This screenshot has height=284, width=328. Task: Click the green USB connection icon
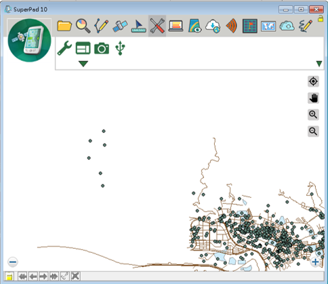point(120,48)
